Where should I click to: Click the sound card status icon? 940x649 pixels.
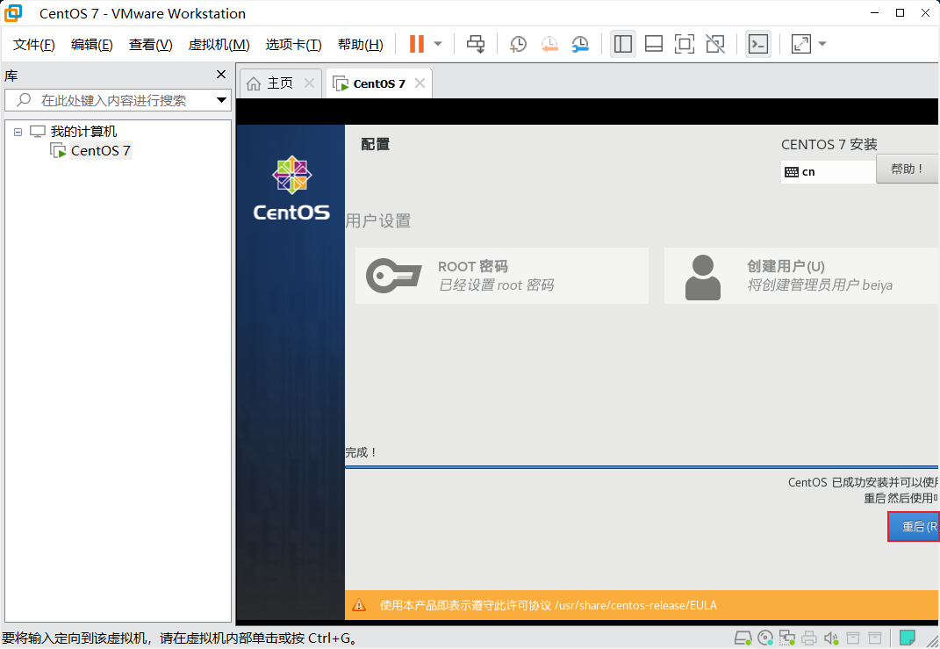[x=831, y=638]
